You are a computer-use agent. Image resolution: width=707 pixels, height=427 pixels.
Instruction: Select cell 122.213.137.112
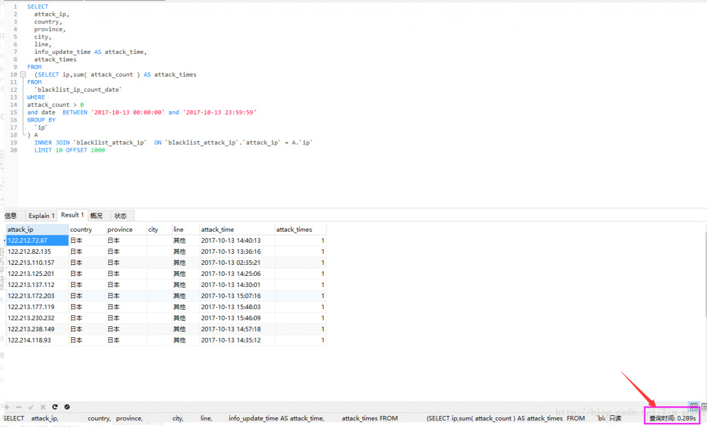tap(37, 285)
